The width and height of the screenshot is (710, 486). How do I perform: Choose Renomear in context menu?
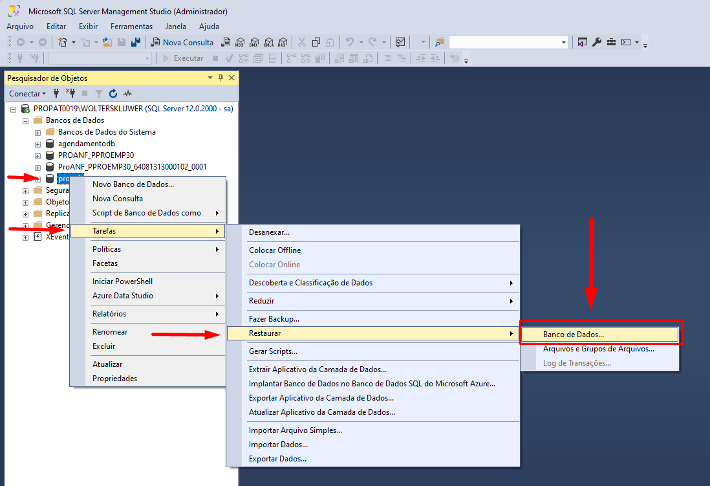point(147,332)
